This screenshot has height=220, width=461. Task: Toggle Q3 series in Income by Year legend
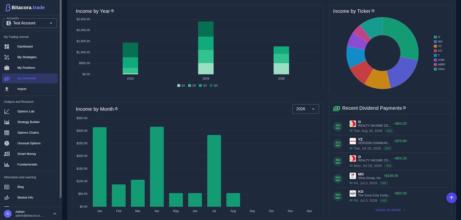pyautogui.click(x=203, y=86)
